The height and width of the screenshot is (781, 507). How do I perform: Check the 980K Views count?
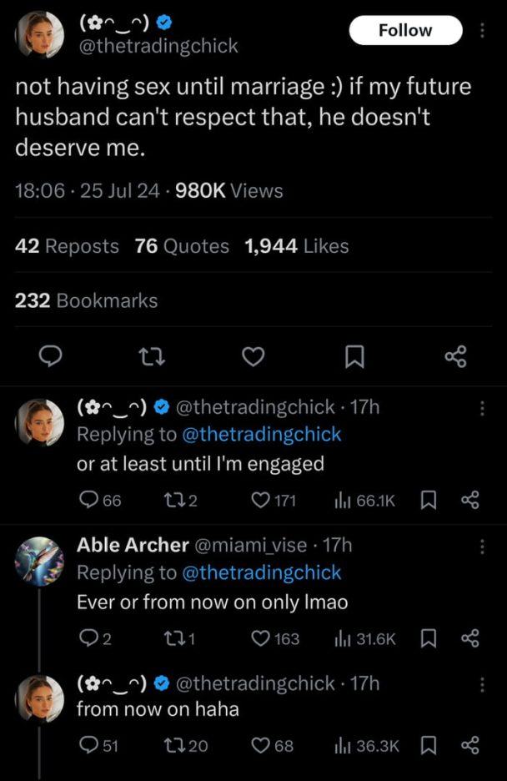point(224,190)
